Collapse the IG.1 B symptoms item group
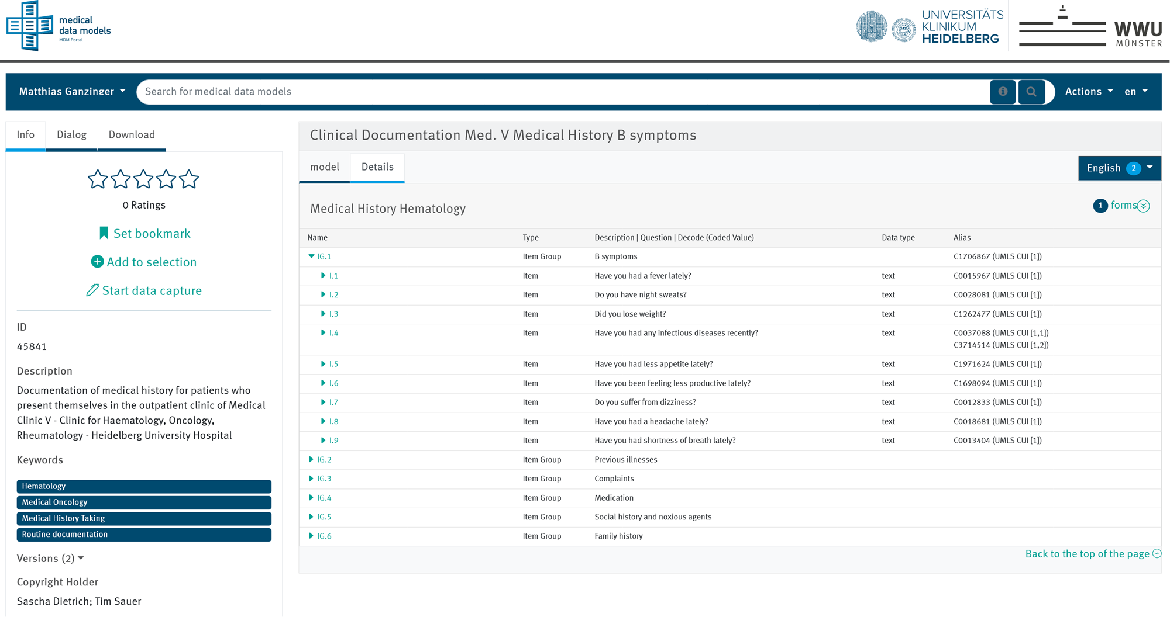The height and width of the screenshot is (617, 1170). 311,256
